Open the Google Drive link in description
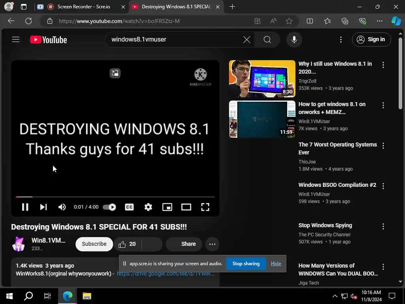Screen dimensions: 405x304 click(166, 274)
